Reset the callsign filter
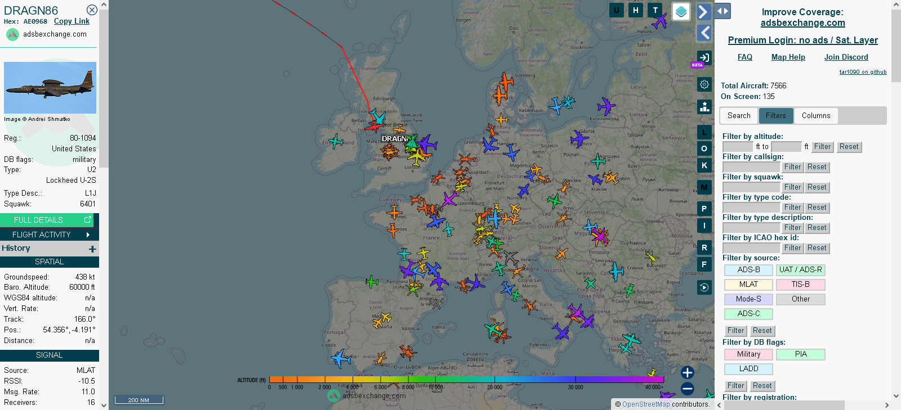This screenshot has width=901, height=410. click(817, 167)
